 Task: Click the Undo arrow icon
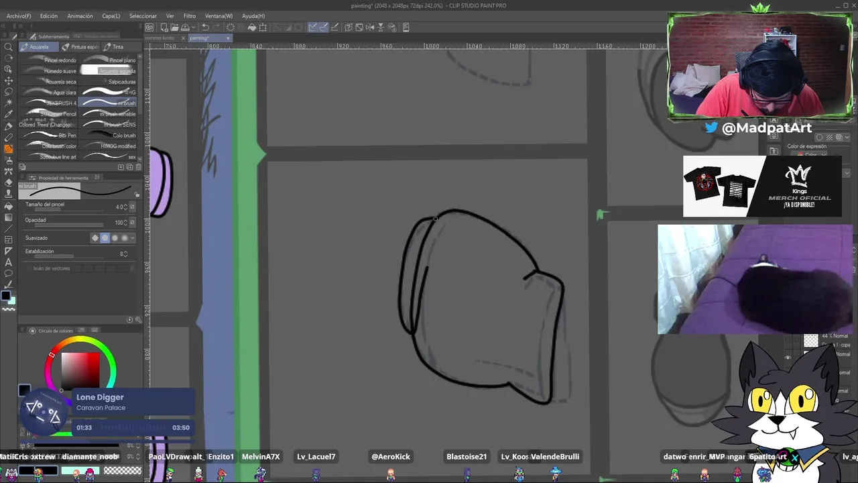coord(205,28)
